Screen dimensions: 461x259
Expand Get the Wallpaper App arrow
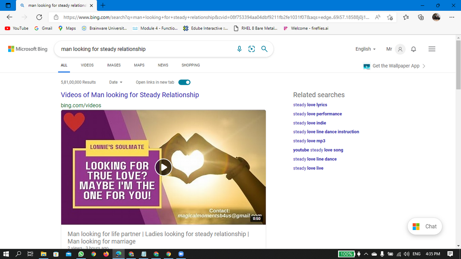pos(424,66)
